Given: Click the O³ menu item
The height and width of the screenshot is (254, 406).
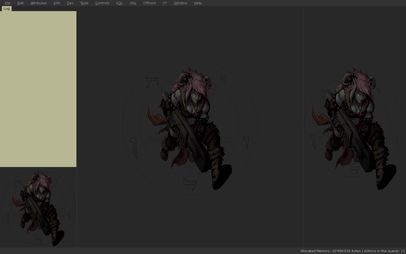Looking at the screenshot, I should pos(164,3).
